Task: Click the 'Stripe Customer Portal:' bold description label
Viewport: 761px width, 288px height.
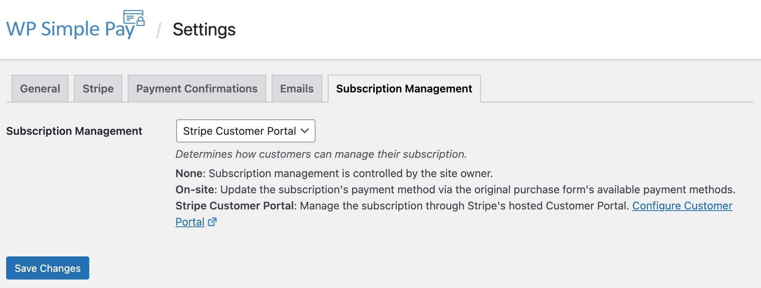Action: pyautogui.click(x=236, y=206)
